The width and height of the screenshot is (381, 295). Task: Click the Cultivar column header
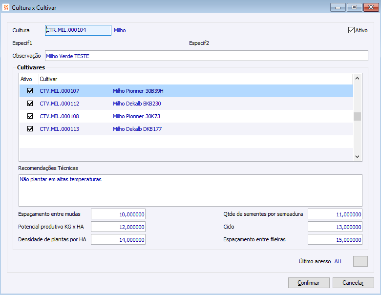click(48, 79)
